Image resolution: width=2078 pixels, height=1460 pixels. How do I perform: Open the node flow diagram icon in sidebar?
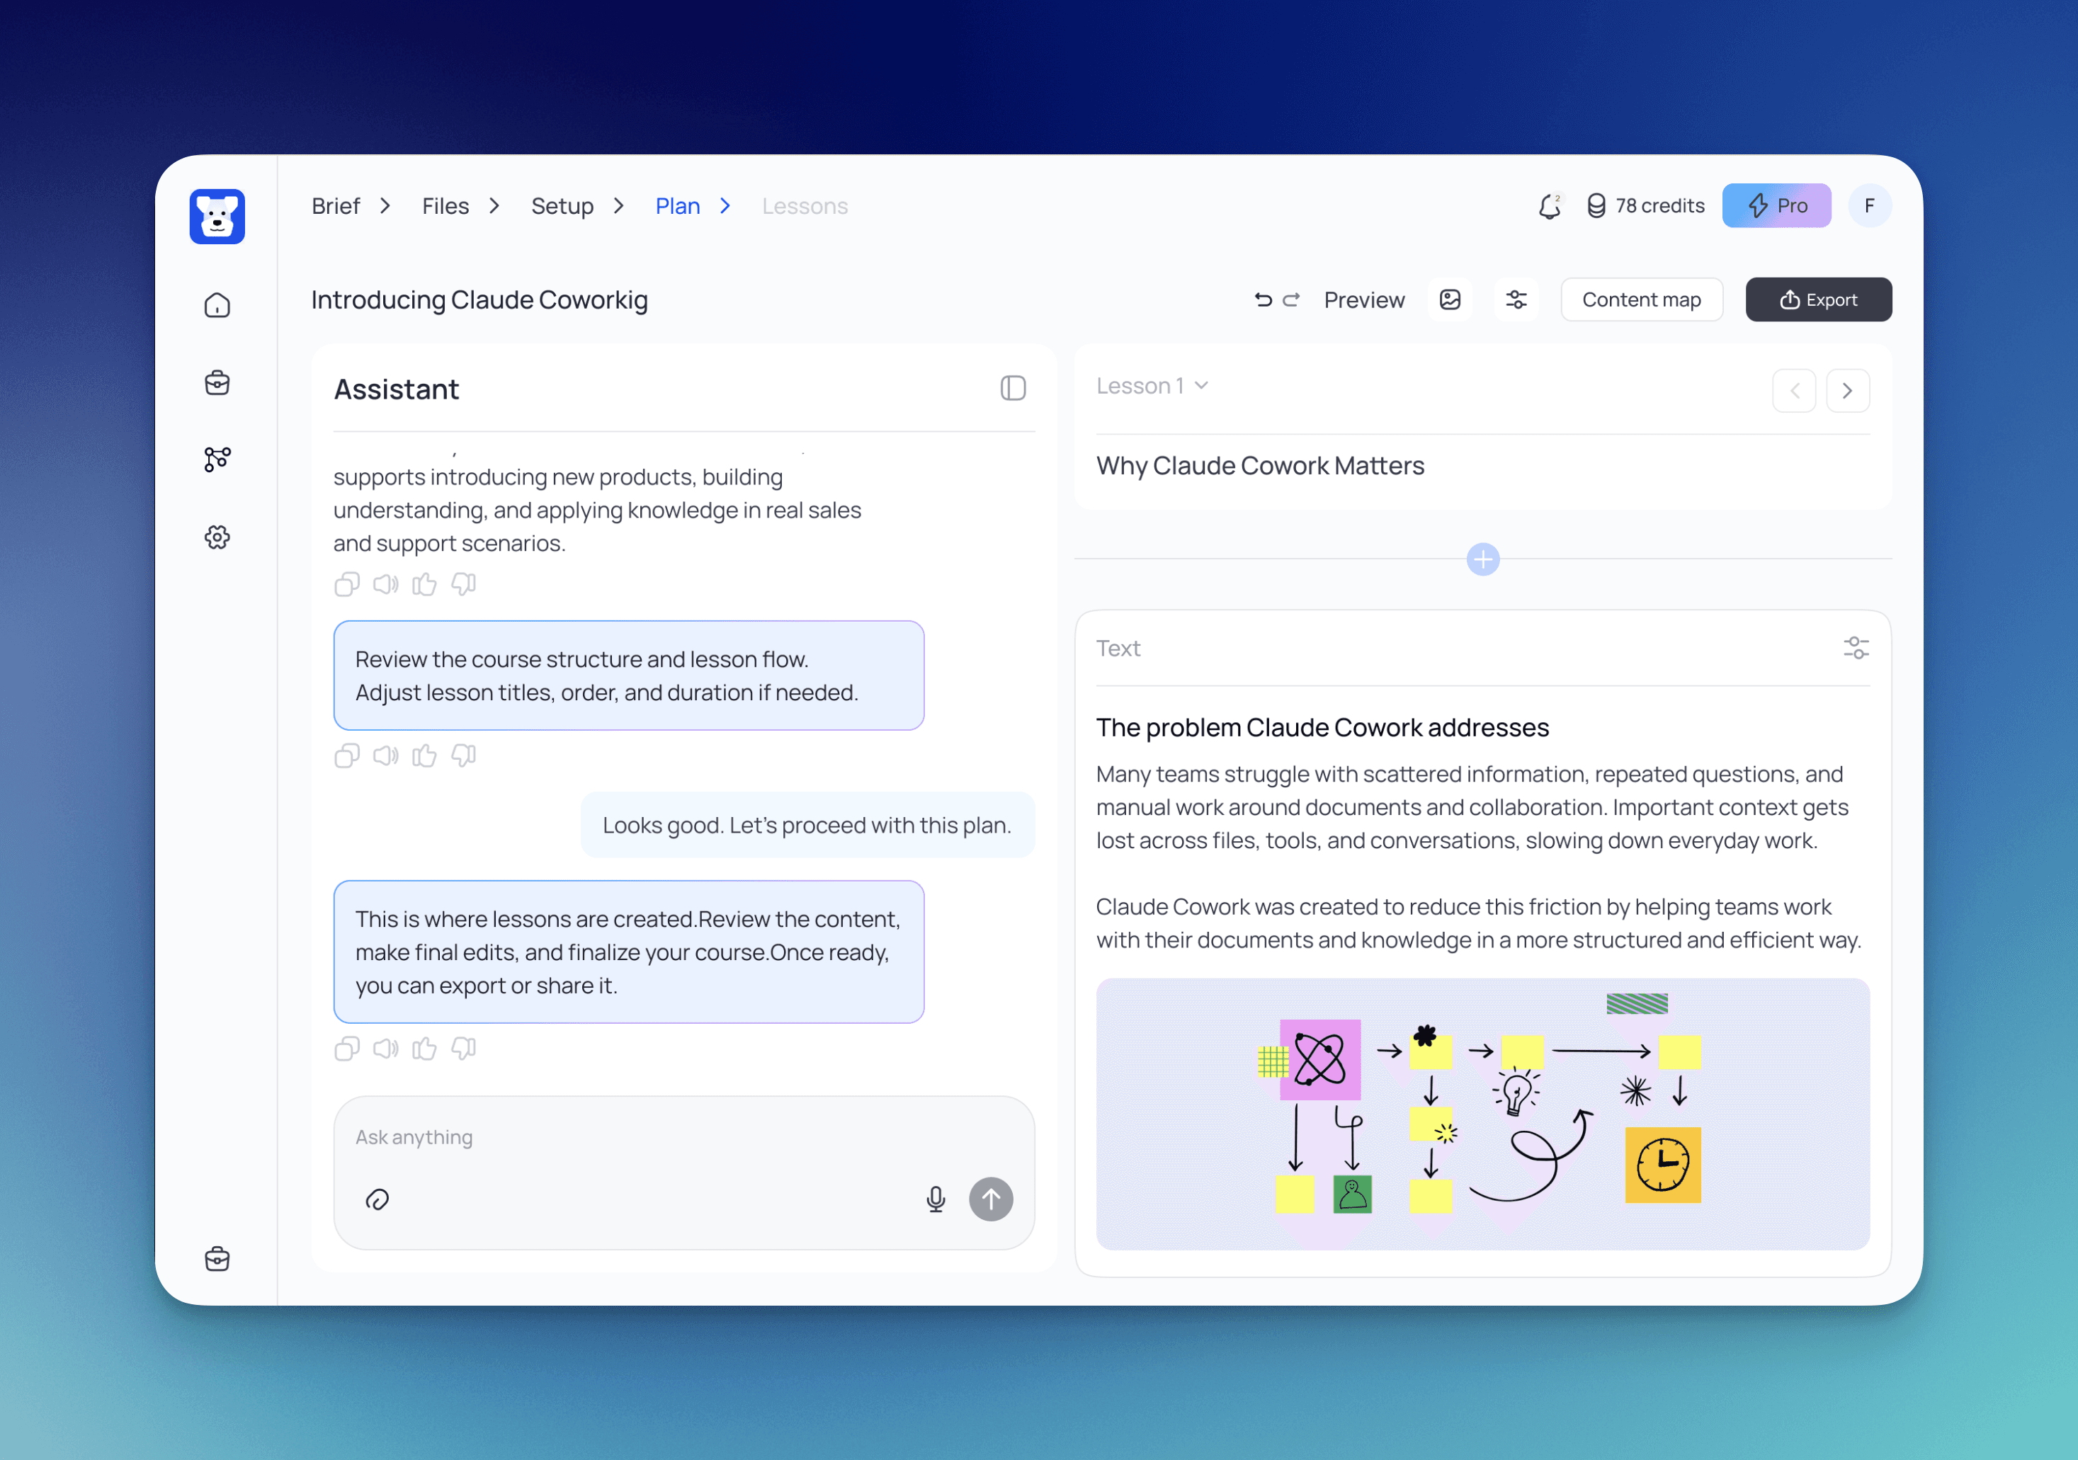coord(217,460)
